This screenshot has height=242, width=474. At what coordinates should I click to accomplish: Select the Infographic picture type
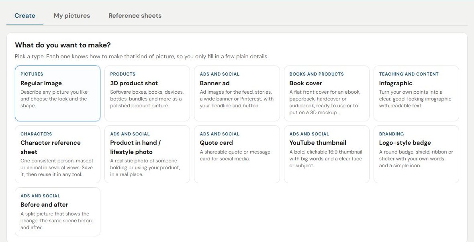point(416,94)
